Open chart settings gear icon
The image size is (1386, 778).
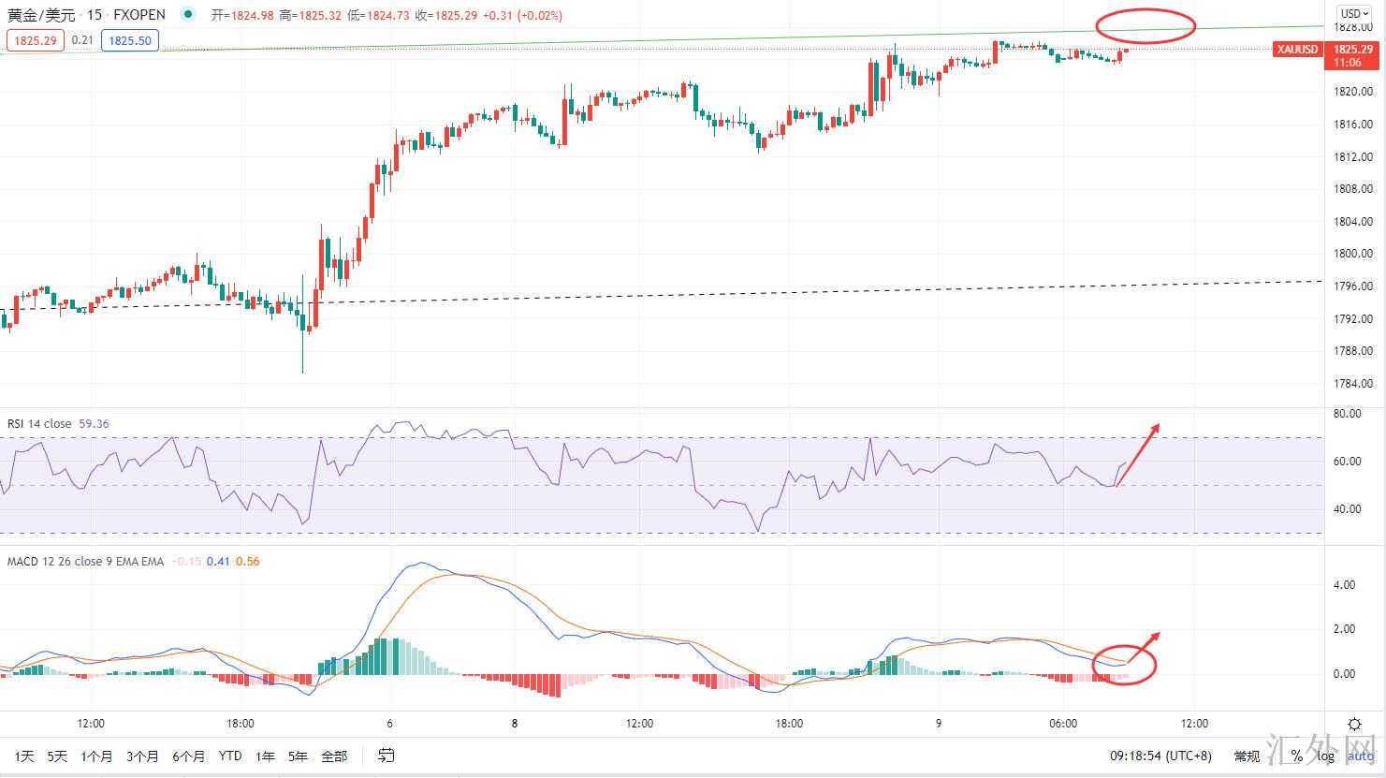coord(1354,724)
